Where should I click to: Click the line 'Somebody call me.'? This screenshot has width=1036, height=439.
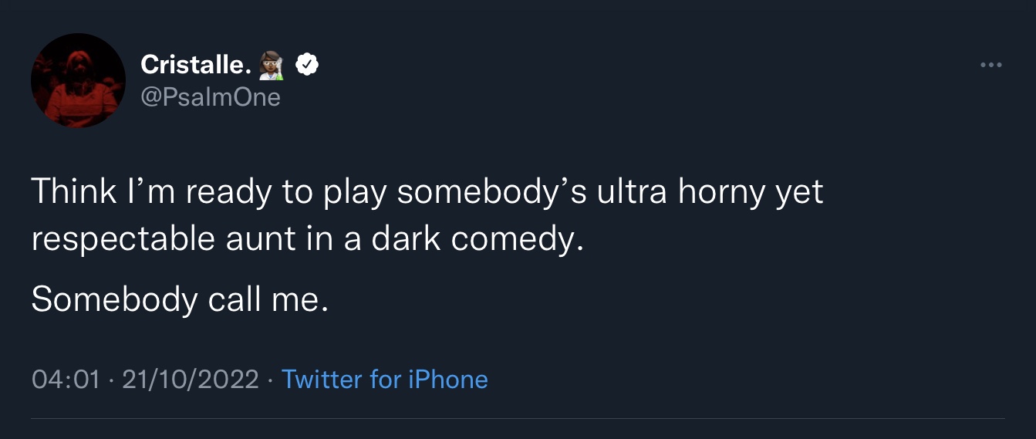coord(180,299)
